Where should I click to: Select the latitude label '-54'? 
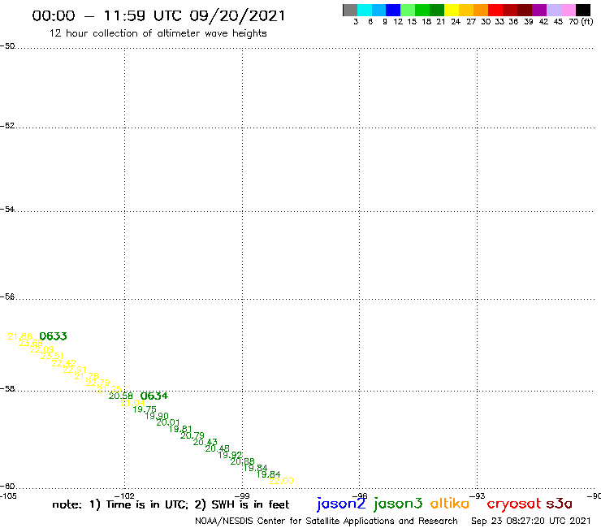[x=7, y=210]
